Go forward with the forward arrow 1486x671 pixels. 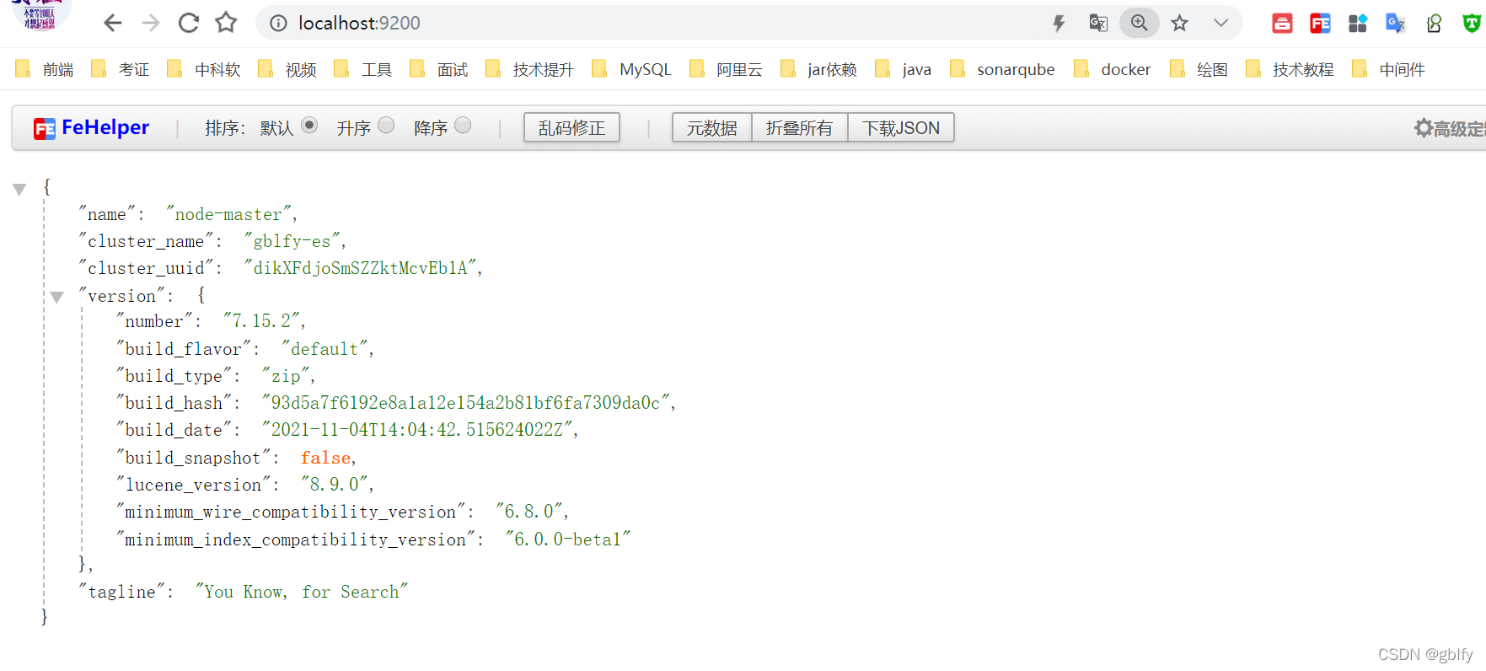[151, 23]
